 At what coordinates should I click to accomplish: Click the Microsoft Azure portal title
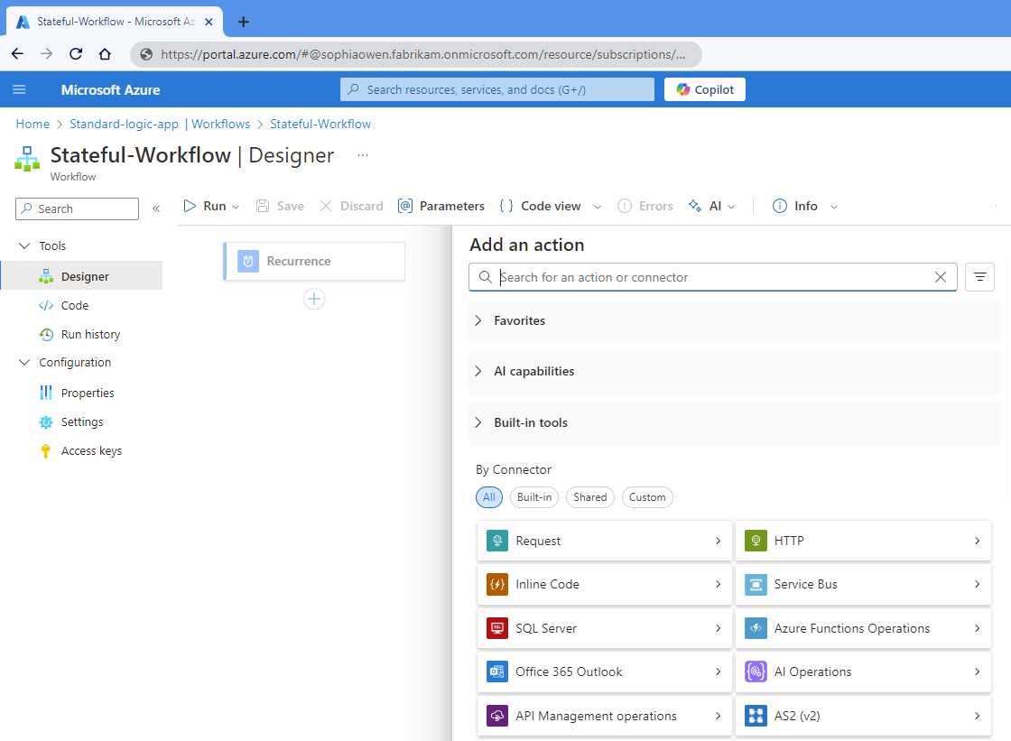tap(111, 90)
